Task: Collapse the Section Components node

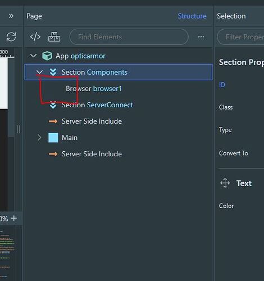Action: (40, 72)
